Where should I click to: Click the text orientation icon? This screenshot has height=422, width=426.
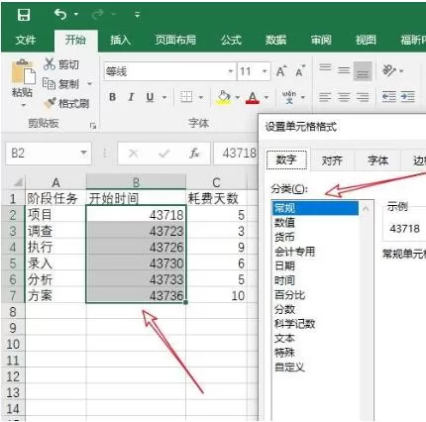click(x=389, y=70)
